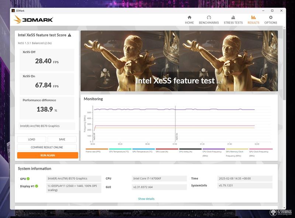Image resolution: width=295 pixels, height=218 pixels.
Task: Click the vertical scrollbar of the results page
Action: click(x=284, y=64)
